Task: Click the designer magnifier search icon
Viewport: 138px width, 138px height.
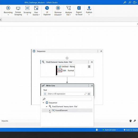Action: (x=135, y=121)
